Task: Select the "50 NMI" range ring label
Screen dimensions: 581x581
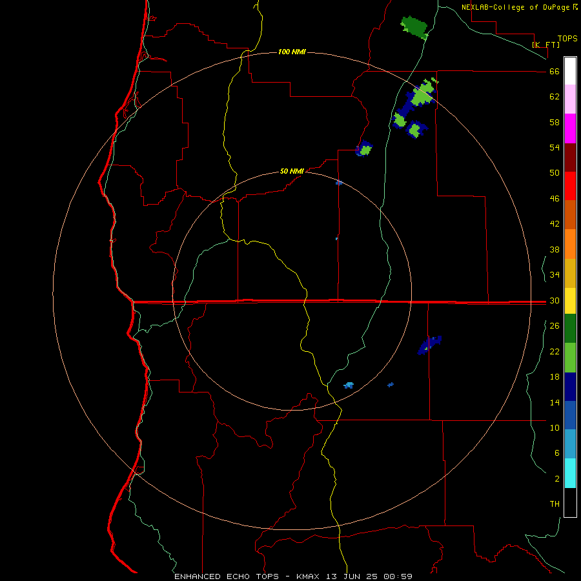Action: [x=292, y=171]
